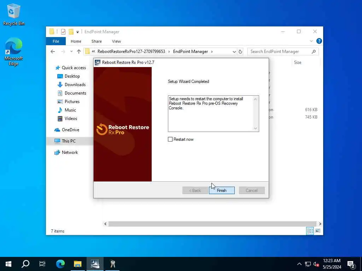Screen dimensions: 362x271
Task: Select Microsoft Edge desktop shortcut
Action: pos(14,52)
